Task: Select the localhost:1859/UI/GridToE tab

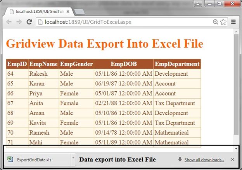Action: [39, 12]
